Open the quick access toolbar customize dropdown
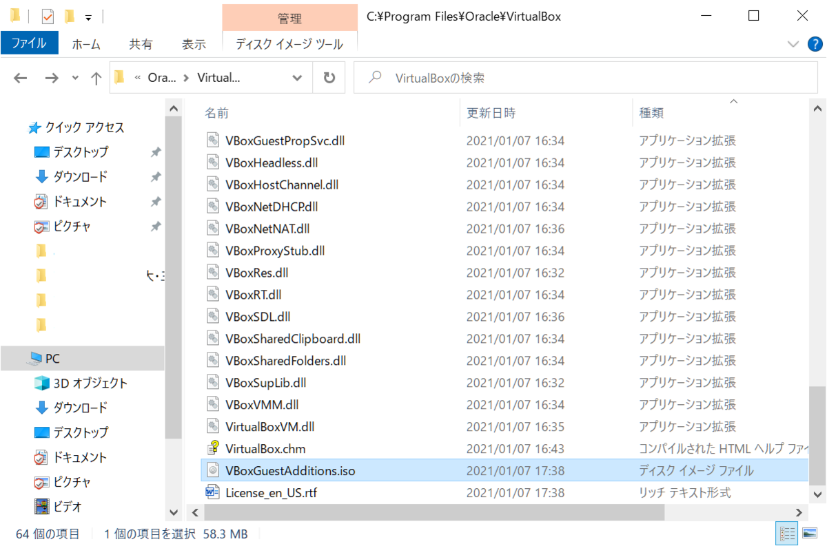 coord(88,17)
